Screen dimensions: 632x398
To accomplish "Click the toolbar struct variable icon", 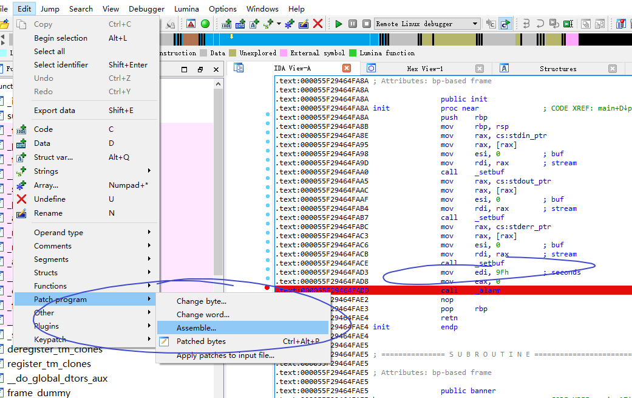I will (x=254, y=24).
